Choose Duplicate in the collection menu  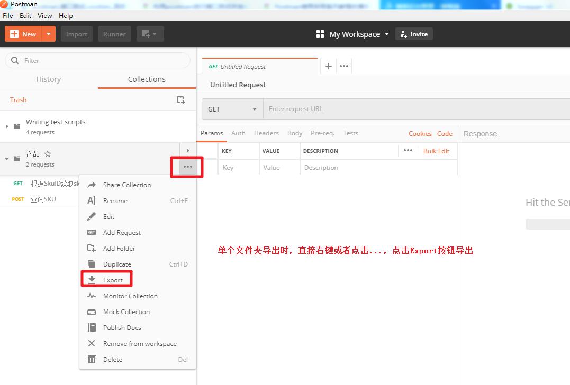117,264
